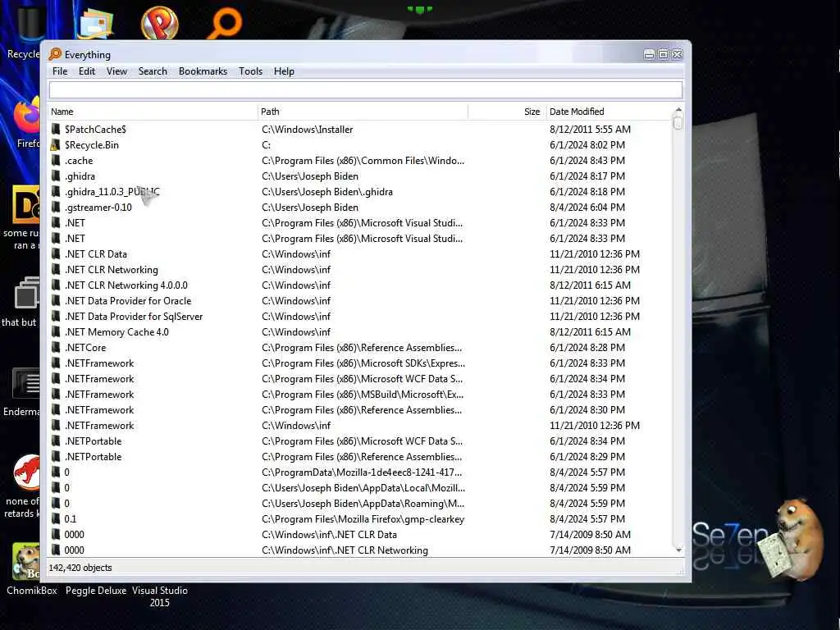
Task: Open the red dinosaur desktop icon
Action: pyautogui.click(x=27, y=472)
